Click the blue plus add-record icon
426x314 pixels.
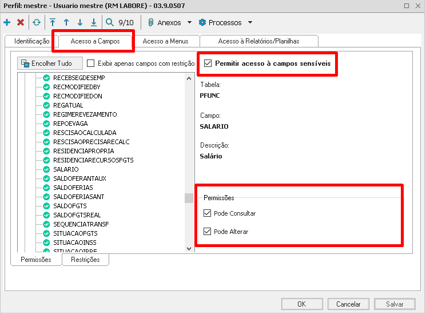pyautogui.click(x=7, y=22)
